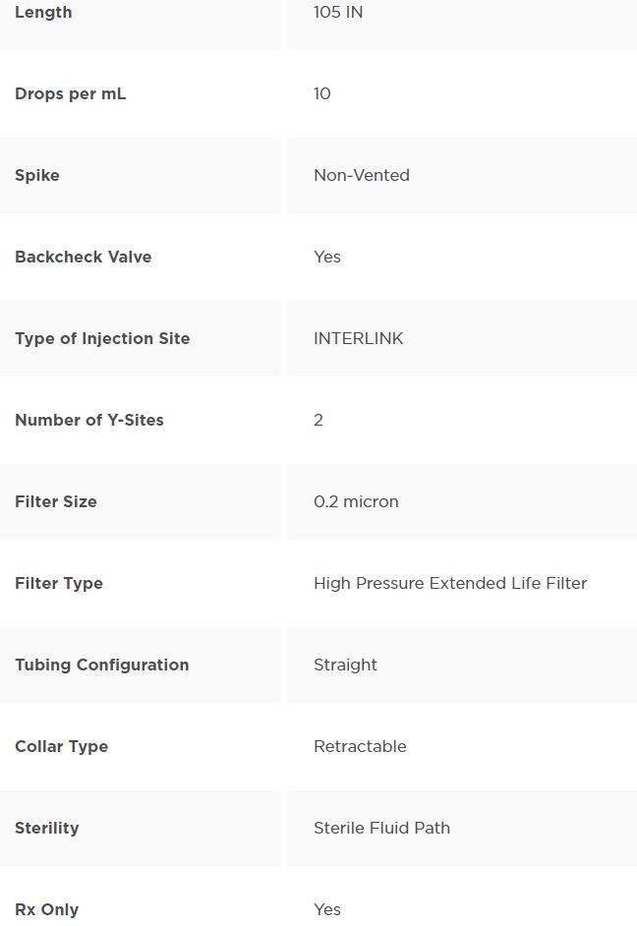Screen dimensions: 637x926
Task: Select the High Pressure Extended Life Filter text
Action: point(450,584)
